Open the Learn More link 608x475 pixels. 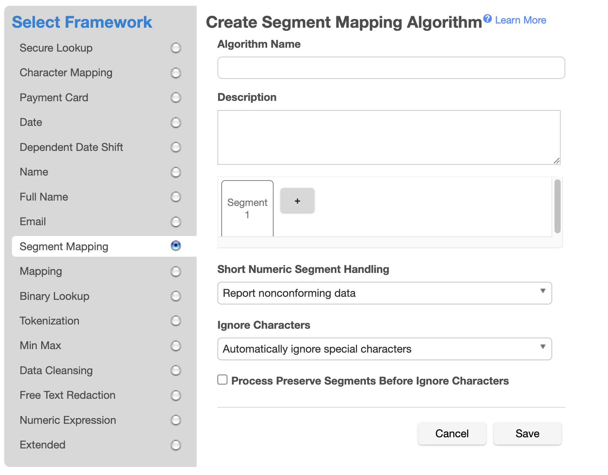(x=520, y=20)
